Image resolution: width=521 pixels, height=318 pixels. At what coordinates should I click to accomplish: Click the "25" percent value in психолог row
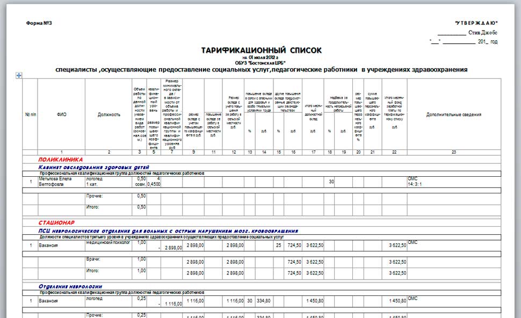point(278,245)
